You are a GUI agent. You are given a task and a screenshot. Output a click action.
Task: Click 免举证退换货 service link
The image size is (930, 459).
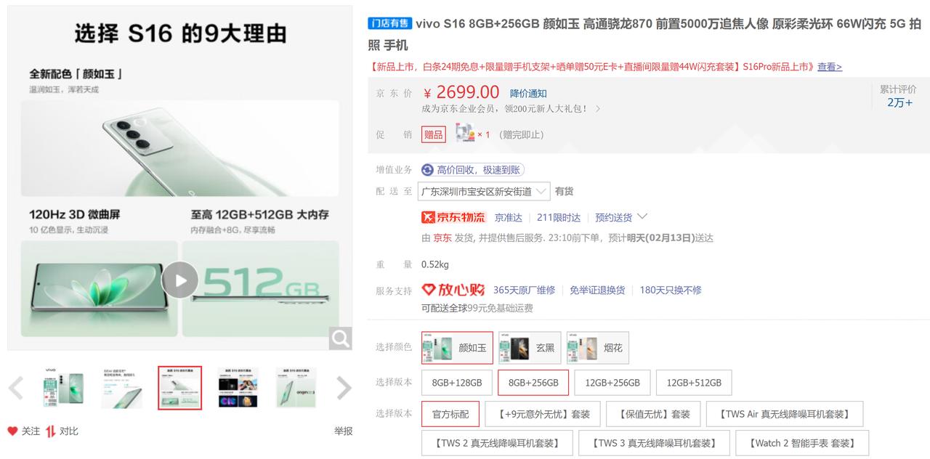pyautogui.click(x=597, y=290)
